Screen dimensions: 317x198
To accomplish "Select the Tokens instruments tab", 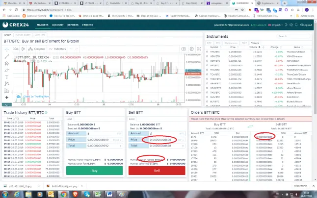I will pyautogui.click(x=255, y=43).
